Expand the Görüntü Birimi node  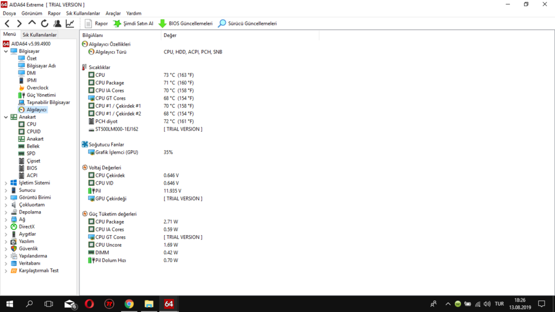point(6,198)
